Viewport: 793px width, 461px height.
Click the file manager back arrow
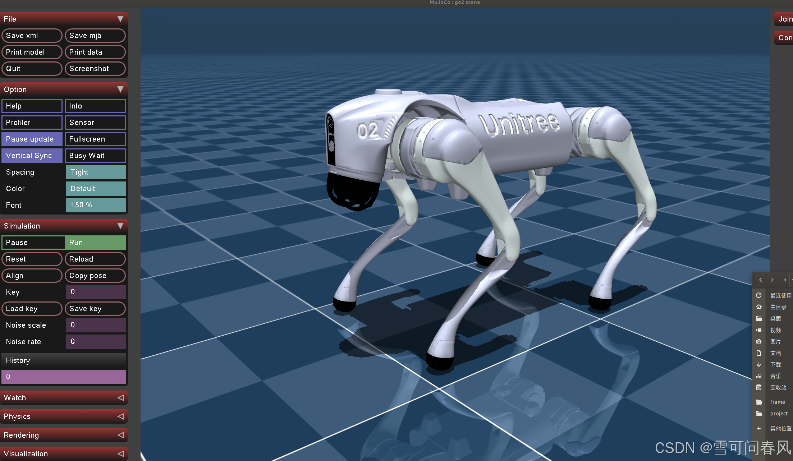pyautogui.click(x=760, y=280)
